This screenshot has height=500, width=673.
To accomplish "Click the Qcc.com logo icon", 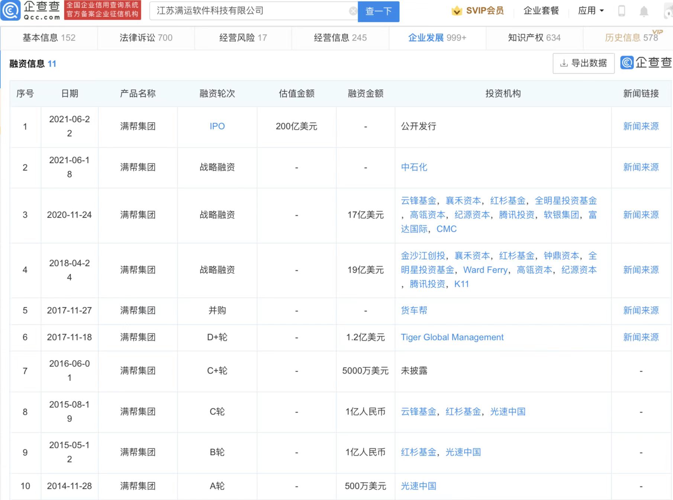I will [x=10, y=10].
